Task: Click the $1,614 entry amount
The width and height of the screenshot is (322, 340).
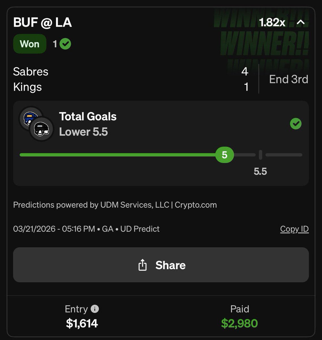Action: click(82, 323)
